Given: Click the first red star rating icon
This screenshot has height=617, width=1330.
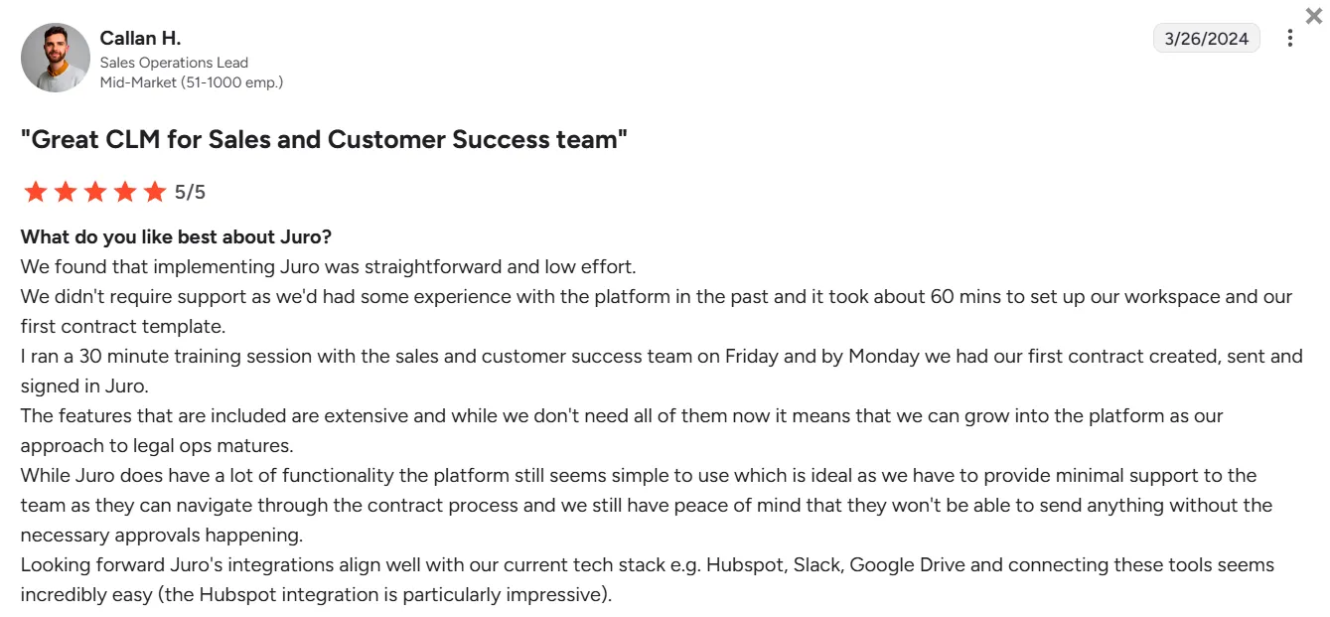Looking at the screenshot, I should (x=35, y=191).
